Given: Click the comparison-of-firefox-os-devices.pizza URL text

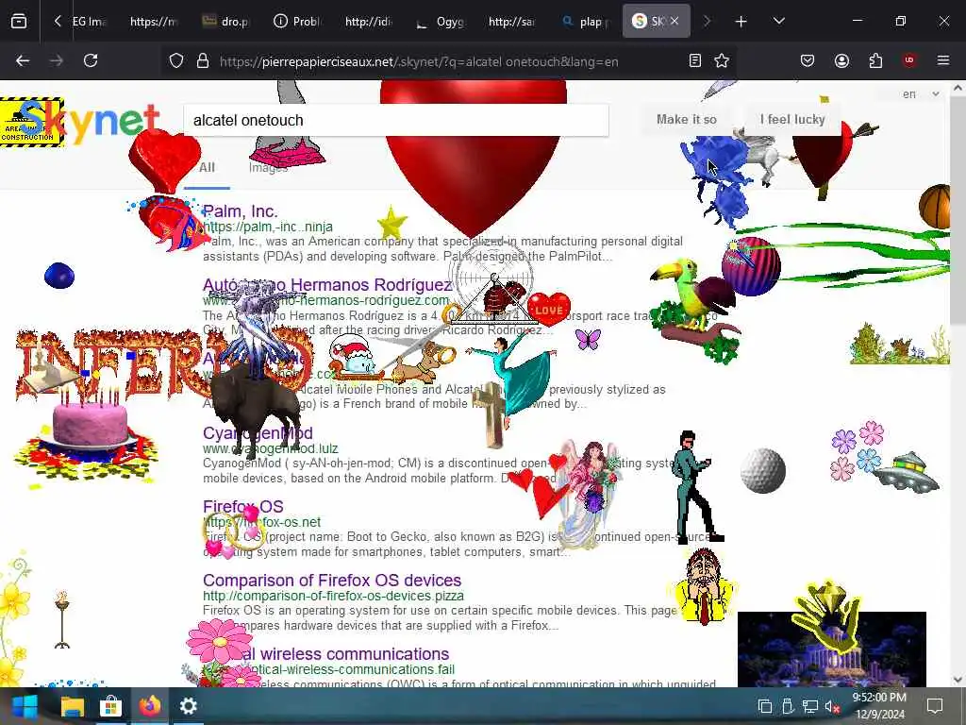Looking at the screenshot, I should click(x=333, y=596).
